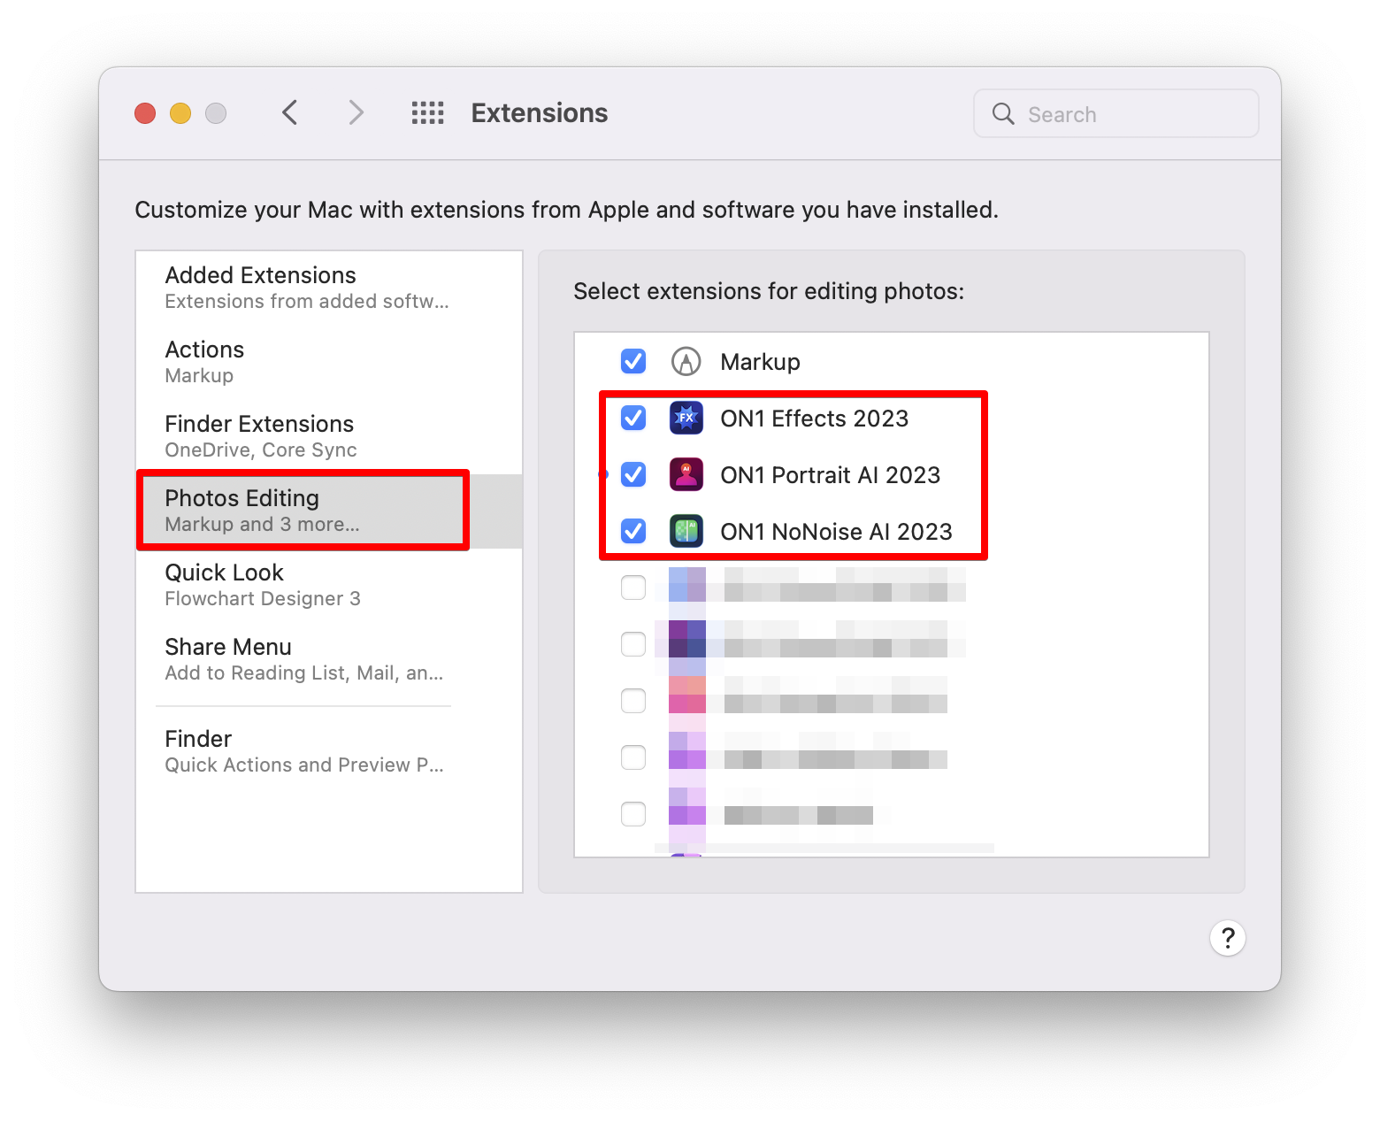The width and height of the screenshot is (1380, 1122).
Task: Disable ON1 Effects 2023 checkbox
Action: point(633,418)
